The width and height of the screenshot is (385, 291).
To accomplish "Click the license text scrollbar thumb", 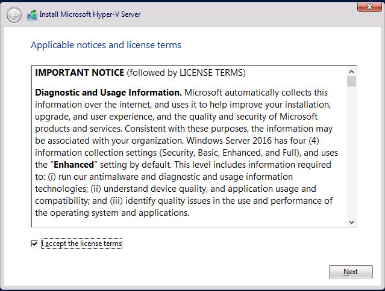I will tap(351, 82).
